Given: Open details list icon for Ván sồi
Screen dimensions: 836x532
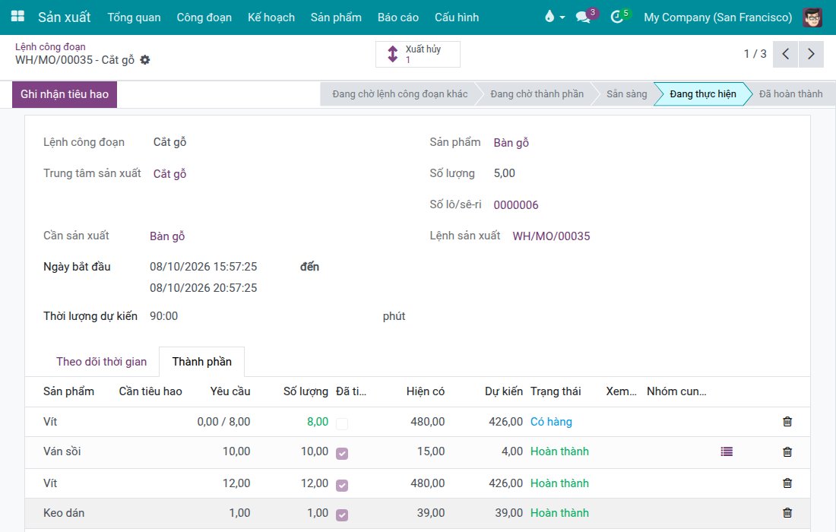Looking at the screenshot, I should (726, 451).
